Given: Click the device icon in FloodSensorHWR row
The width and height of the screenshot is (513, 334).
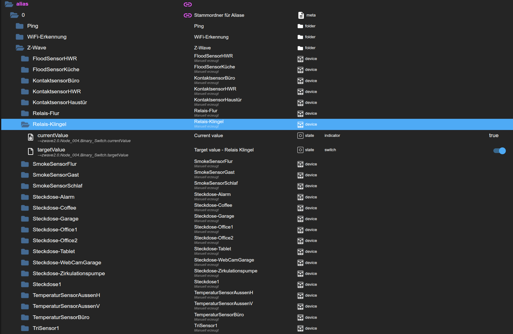Looking at the screenshot, I should (x=300, y=59).
